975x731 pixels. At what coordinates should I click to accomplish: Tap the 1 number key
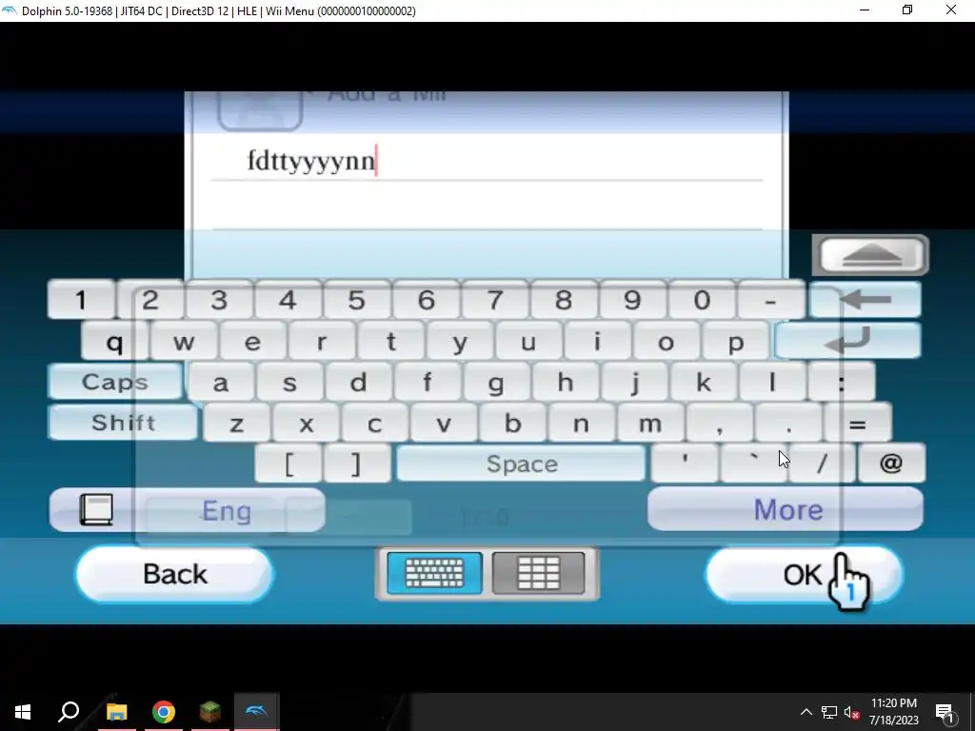tap(81, 300)
